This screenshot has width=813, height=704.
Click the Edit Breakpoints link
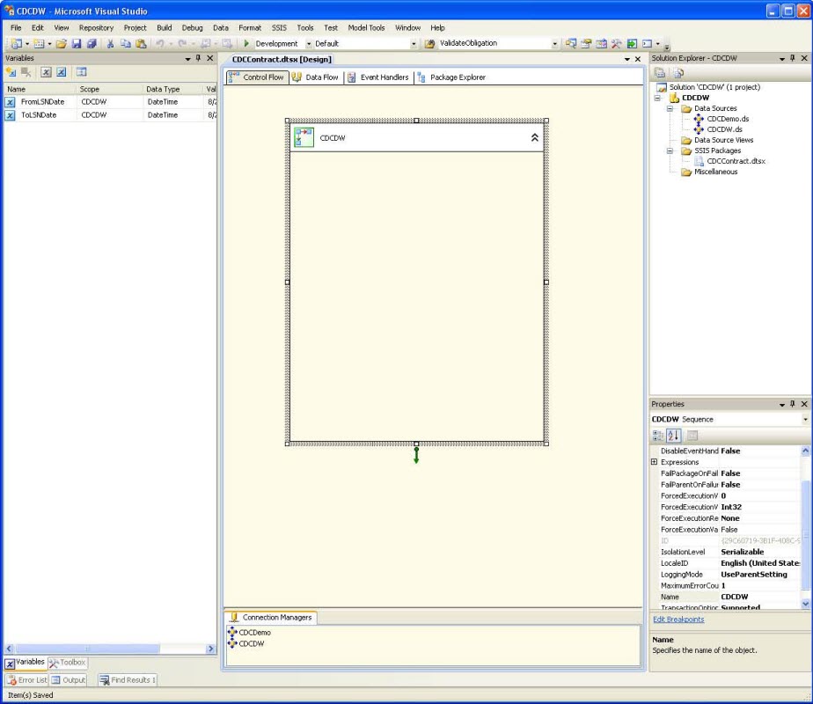click(677, 620)
